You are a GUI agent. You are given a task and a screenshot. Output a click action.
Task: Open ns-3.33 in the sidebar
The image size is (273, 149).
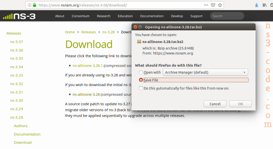click(x=17, y=75)
